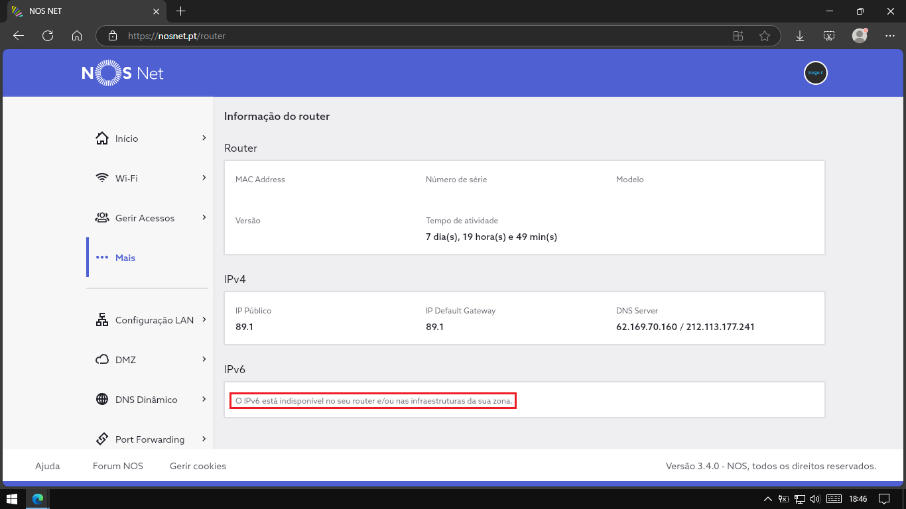This screenshot has height=509, width=906.
Task: Click the IP Público label
Action: click(x=253, y=311)
